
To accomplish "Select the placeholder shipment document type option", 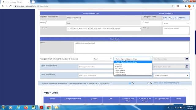I will click(x=133, y=62).
